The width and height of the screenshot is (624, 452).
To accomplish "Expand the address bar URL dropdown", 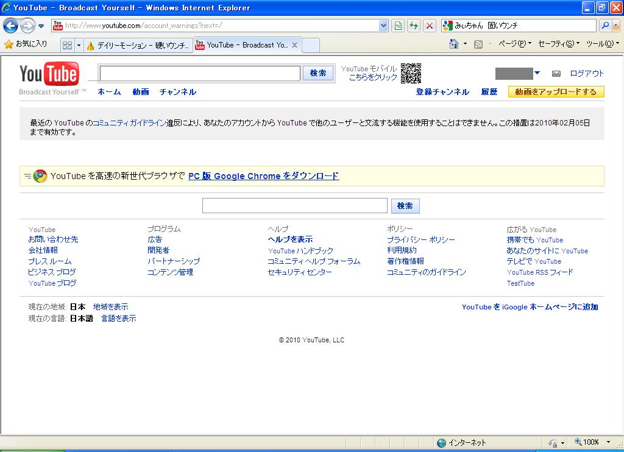I will (383, 26).
